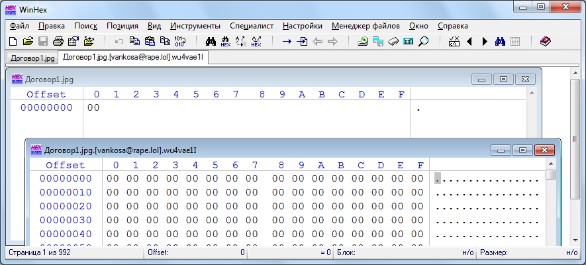Image resolution: width=586 pixels, height=265 pixels.
Task: Open the Настройки menu
Action: (303, 26)
